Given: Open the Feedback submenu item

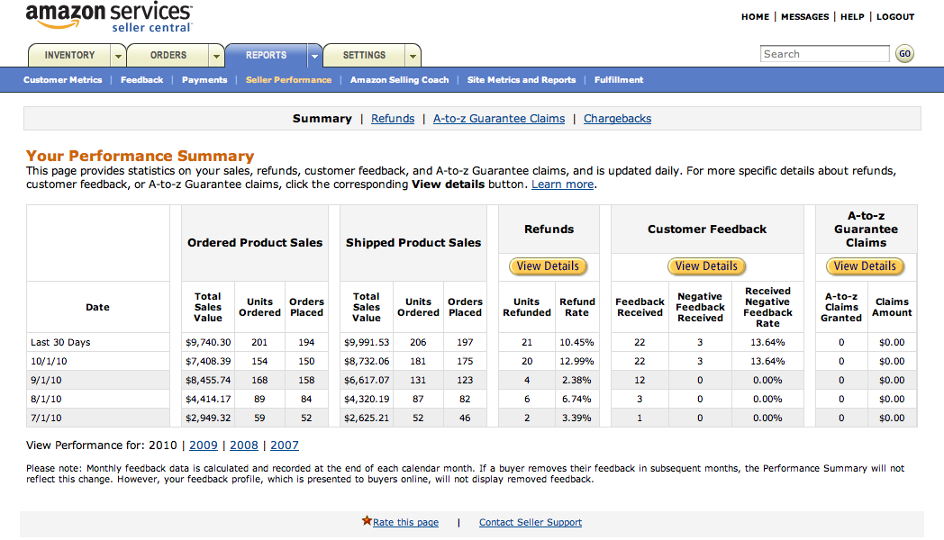Looking at the screenshot, I should [x=142, y=80].
